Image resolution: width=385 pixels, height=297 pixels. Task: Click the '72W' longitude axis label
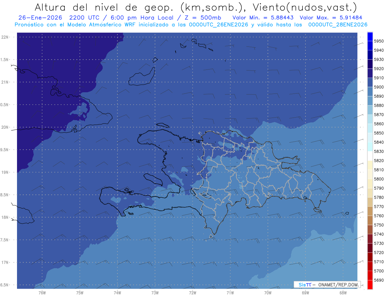click(193, 293)
